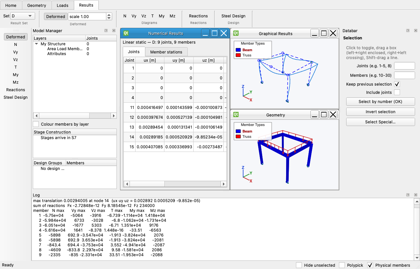Select Reactions in left sidebar
Viewport: 420px width, 269px height.
(16, 90)
